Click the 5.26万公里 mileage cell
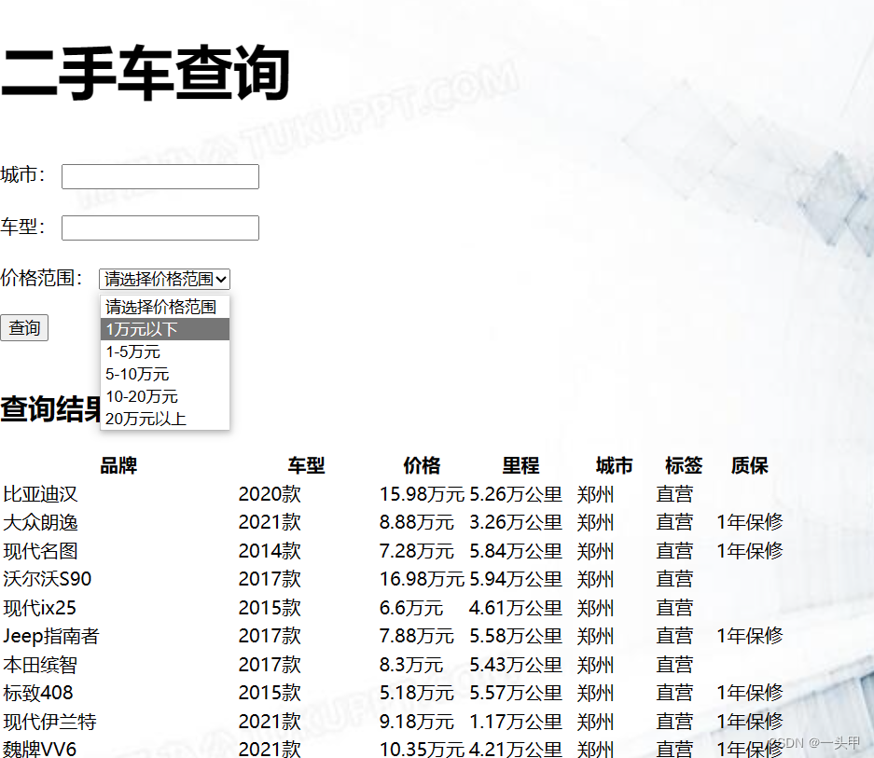Viewport: 874px width, 758px height. [516, 494]
